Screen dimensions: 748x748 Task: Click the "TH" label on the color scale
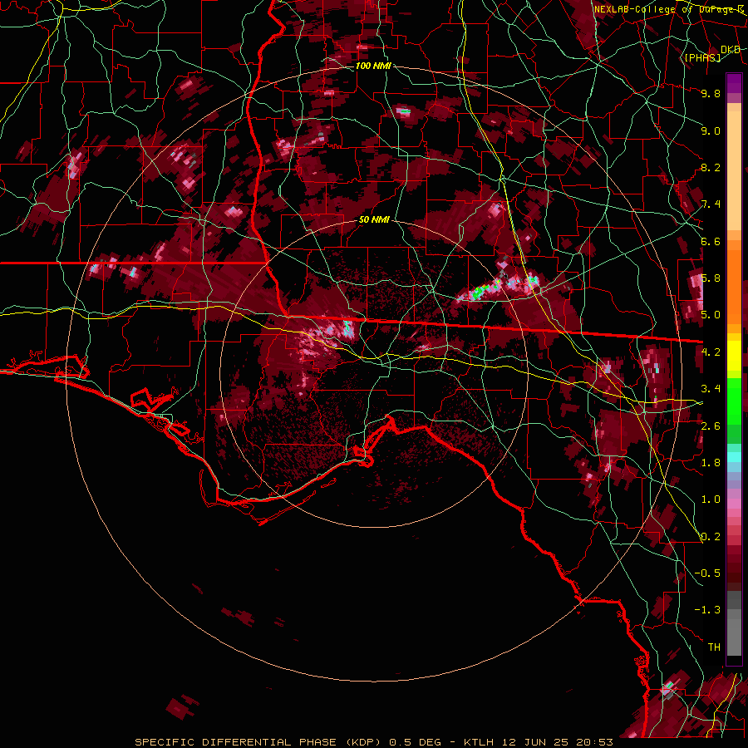point(714,647)
